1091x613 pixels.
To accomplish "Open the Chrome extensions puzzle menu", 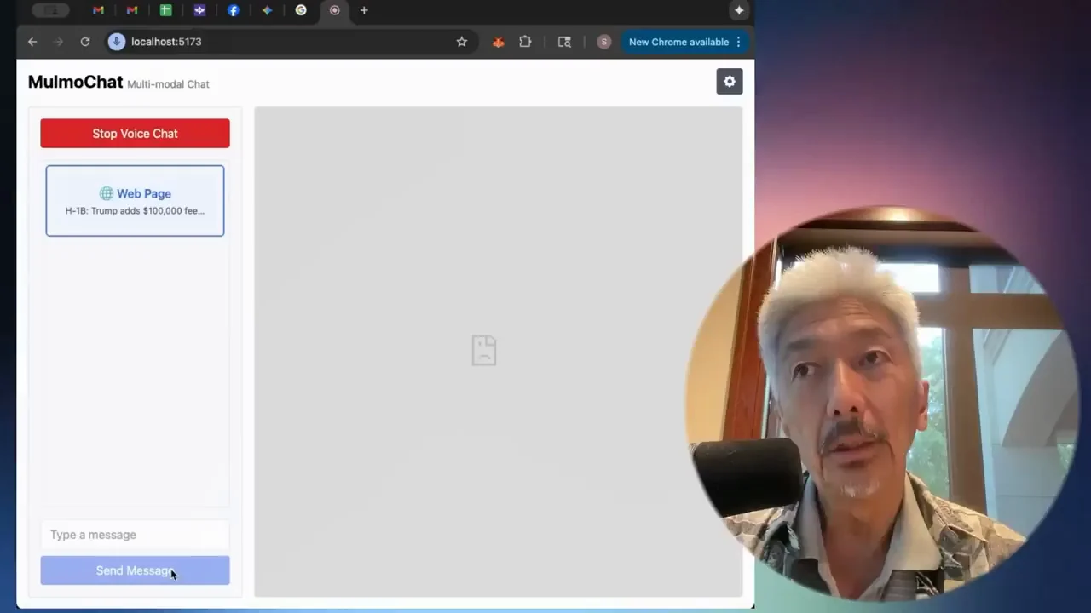I will click(x=525, y=42).
